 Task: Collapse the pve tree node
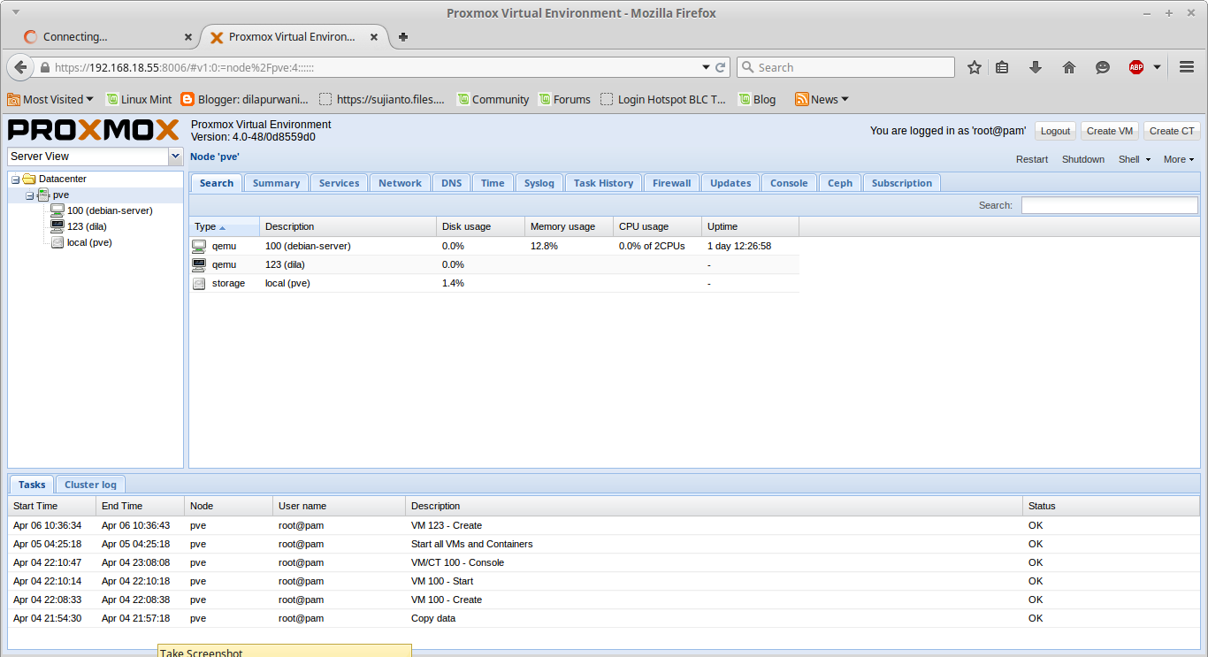click(x=29, y=195)
